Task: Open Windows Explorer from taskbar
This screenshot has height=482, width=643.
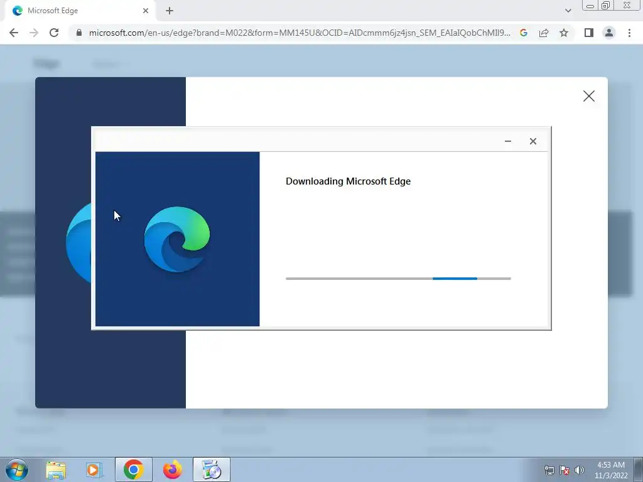Action: coord(56,469)
